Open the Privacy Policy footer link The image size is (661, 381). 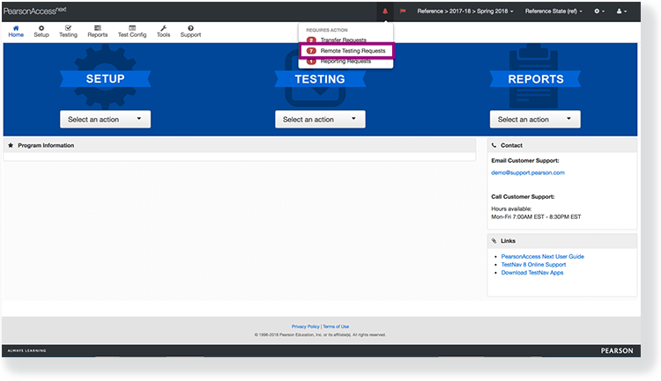(x=305, y=326)
